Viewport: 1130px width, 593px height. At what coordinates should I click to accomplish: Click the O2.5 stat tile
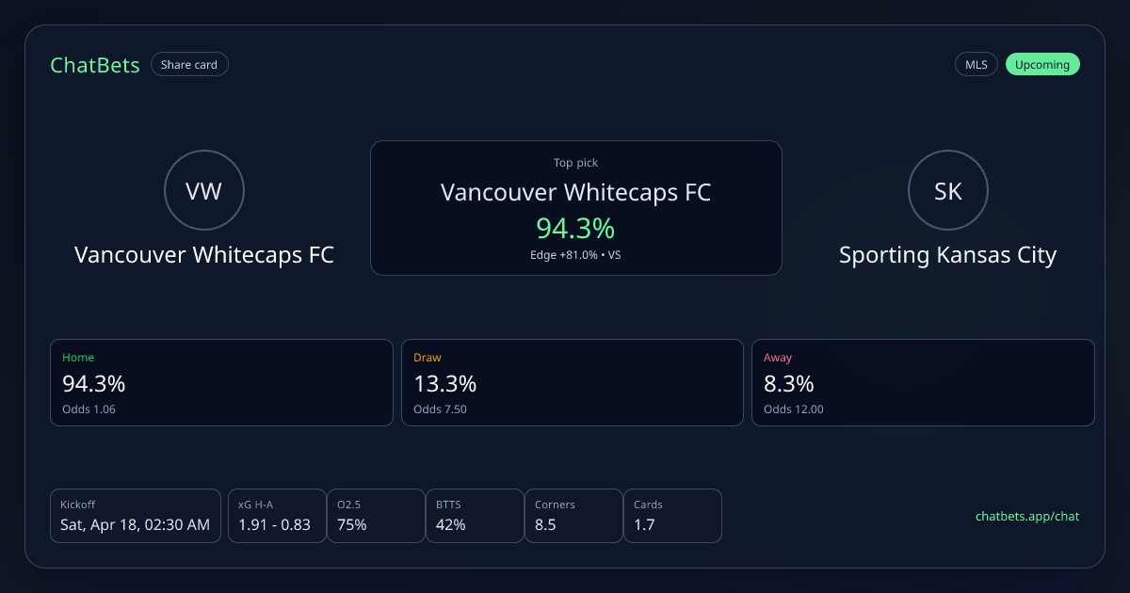tap(376, 516)
